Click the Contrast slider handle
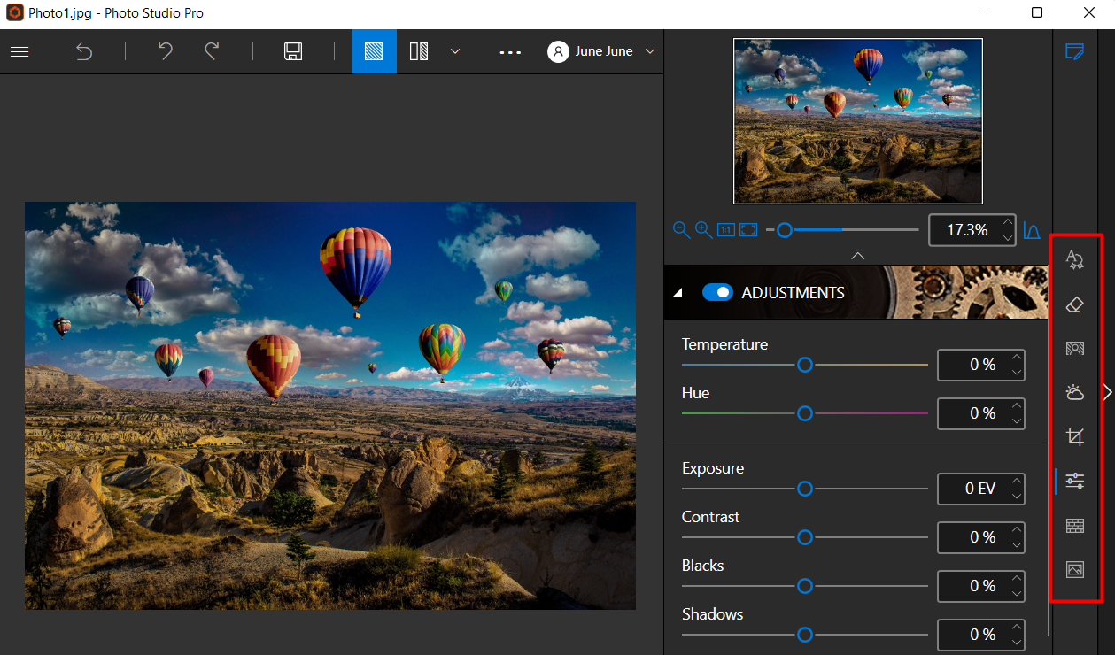The height and width of the screenshot is (655, 1115). pos(805,537)
